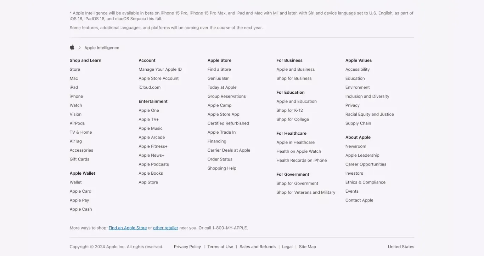This screenshot has height=256, width=484.
Task: Open Apple Pay link
Action: click(x=79, y=200)
